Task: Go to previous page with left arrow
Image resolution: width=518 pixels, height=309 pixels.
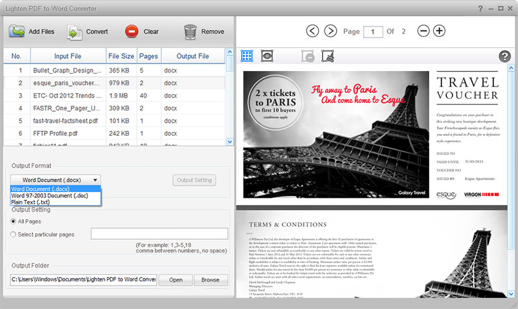Action: coord(313,31)
